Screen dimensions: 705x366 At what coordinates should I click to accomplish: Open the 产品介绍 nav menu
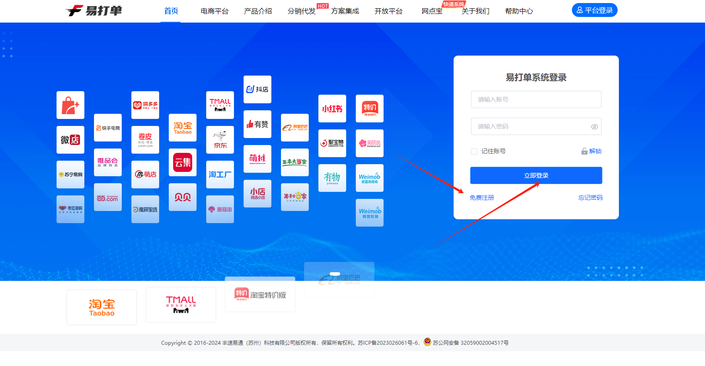[x=258, y=11]
